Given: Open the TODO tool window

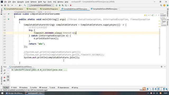Looking at the screenshot, I should pyautogui.click(x=14, y=88).
